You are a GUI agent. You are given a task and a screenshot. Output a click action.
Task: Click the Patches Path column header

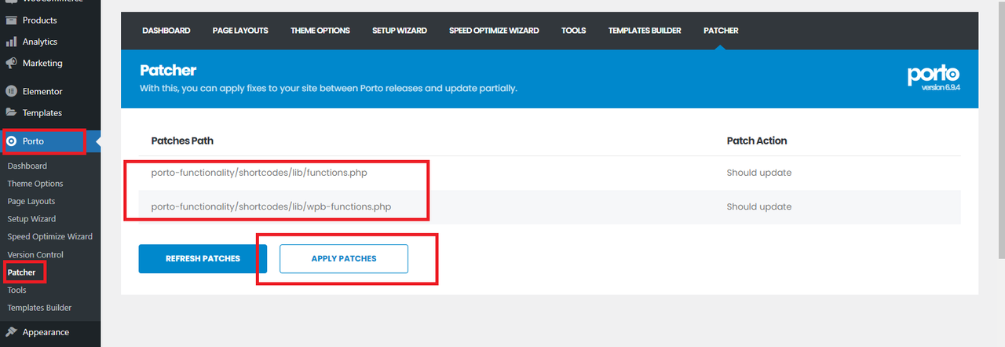(182, 141)
